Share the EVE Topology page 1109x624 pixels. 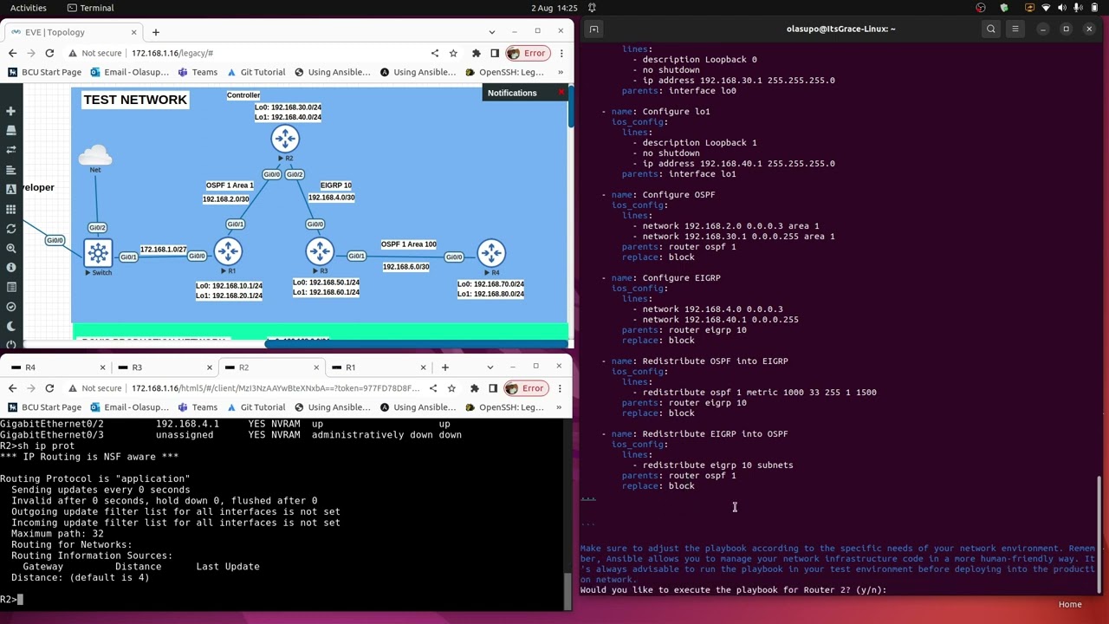click(x=435, y=53)
